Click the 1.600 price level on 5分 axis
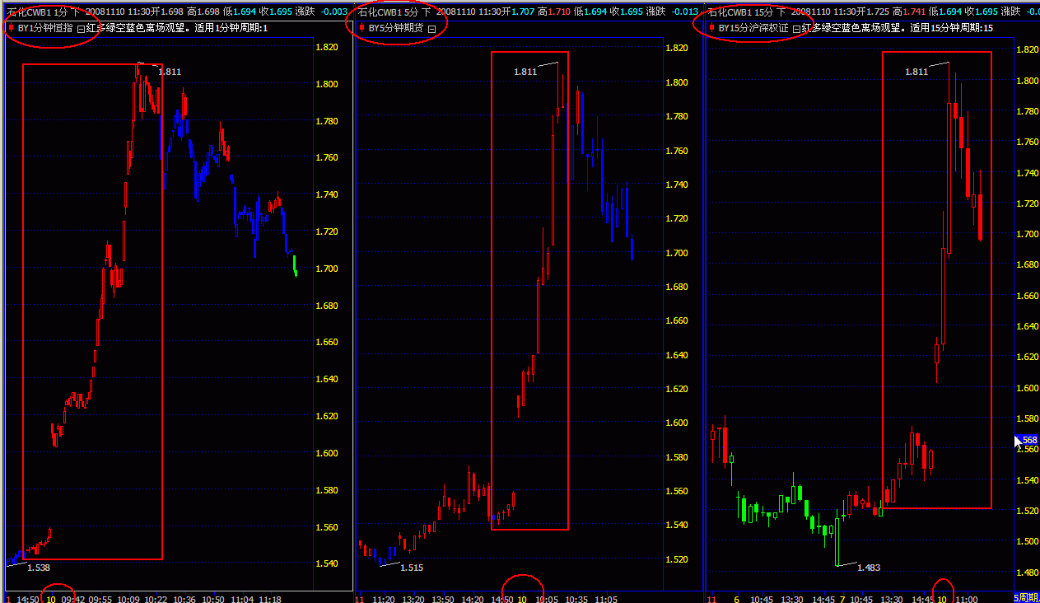Screen dimensions: 1040x603 [x=677, y=423]
